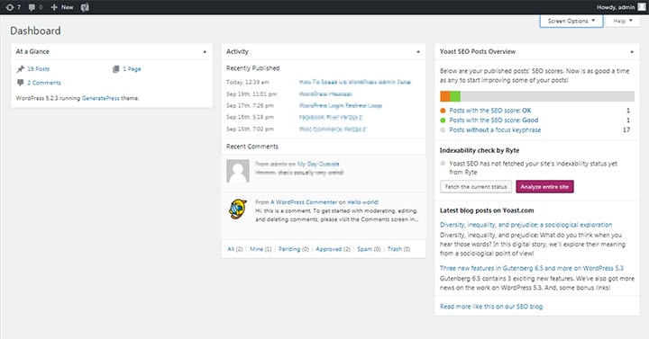Click the WordPress Commenter avatar image

click(238, 209)
